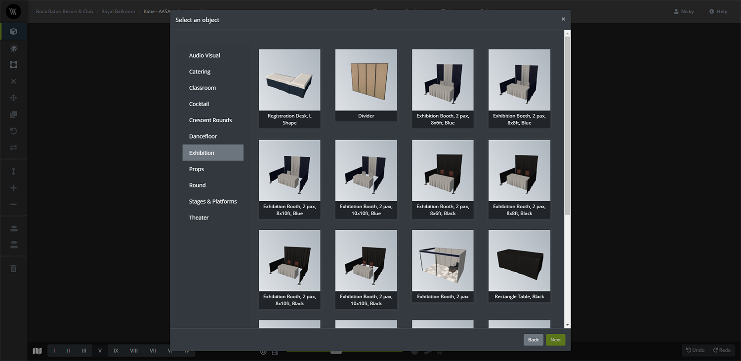Select the Registration Desk, L Shape object

[x=289, y=89]
